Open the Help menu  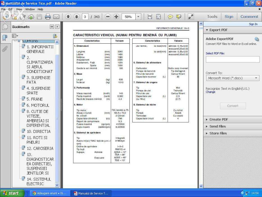click(40, 9)
